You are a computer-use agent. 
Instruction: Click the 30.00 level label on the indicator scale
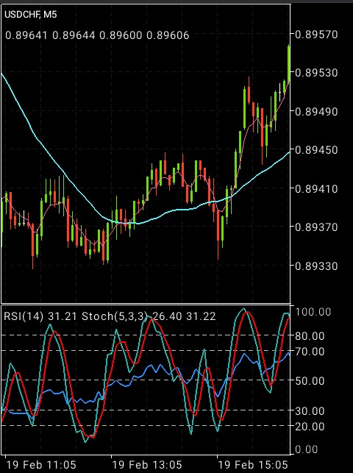coord(310,411)
